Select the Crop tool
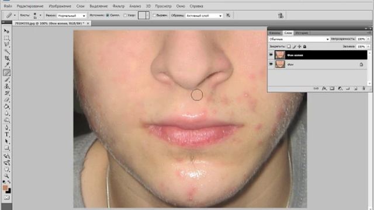This screenshot has width=374, height=210. pos(6,58)
